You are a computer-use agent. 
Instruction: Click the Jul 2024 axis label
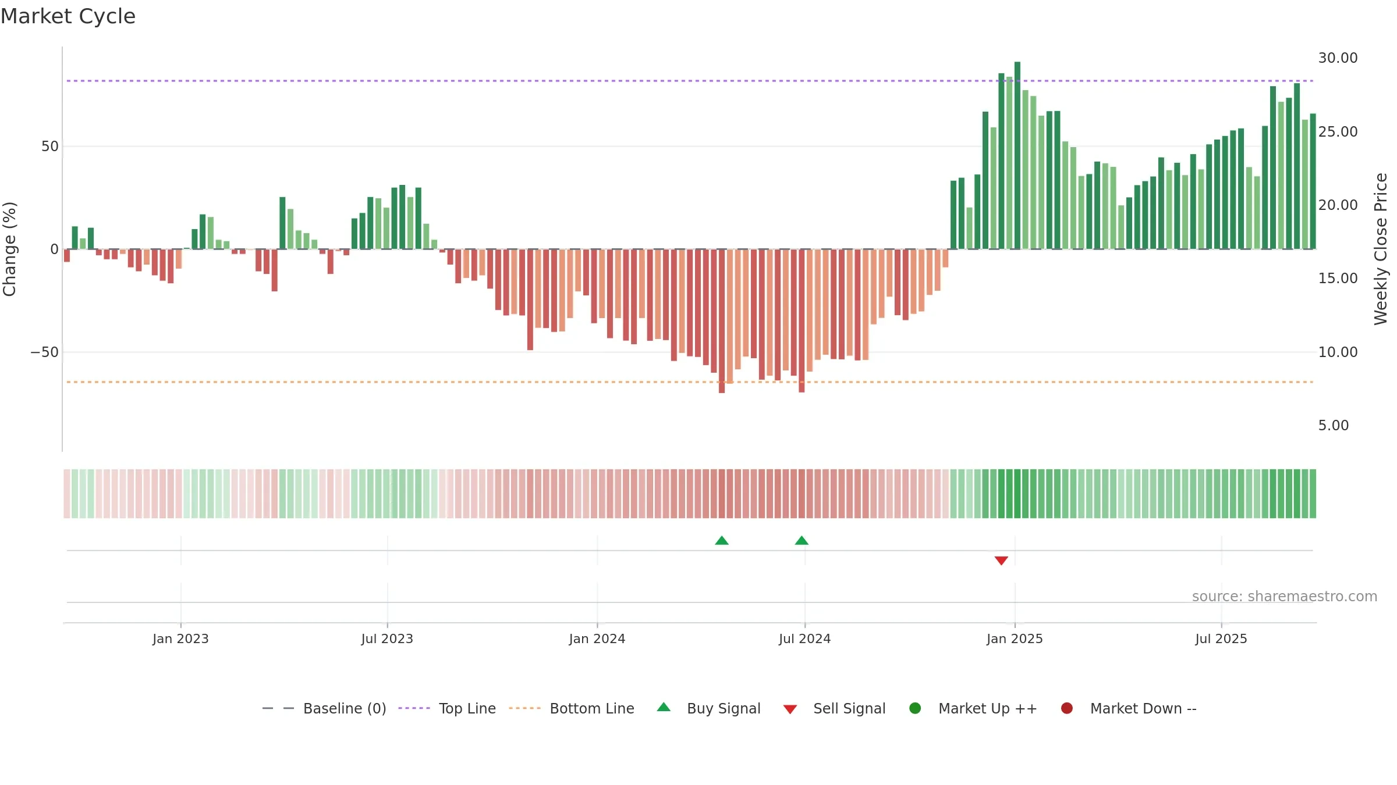point(805,638)
